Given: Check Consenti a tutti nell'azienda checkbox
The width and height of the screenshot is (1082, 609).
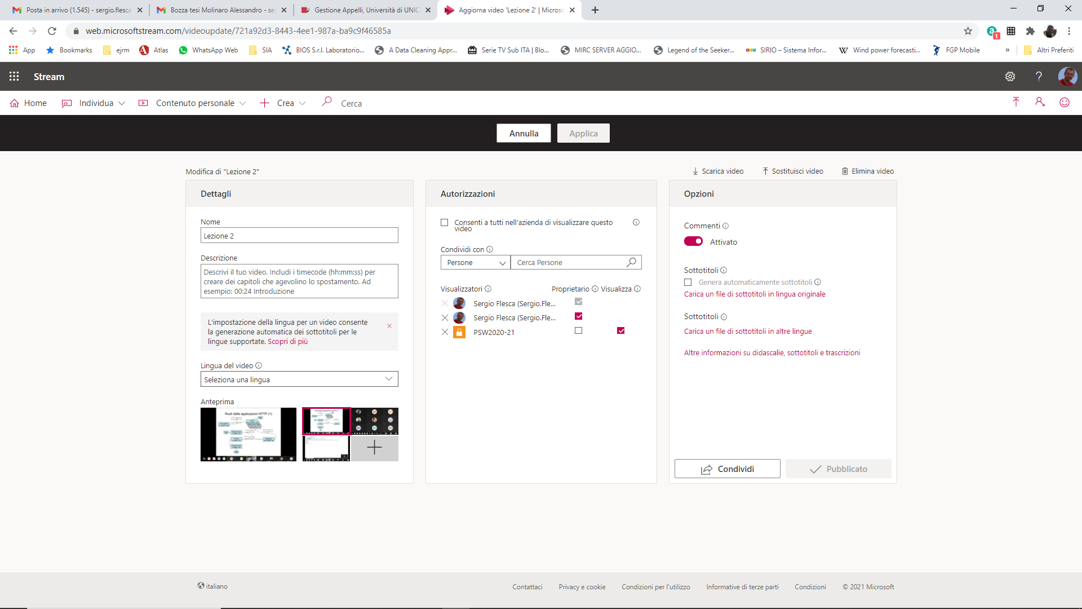Looking at the screenshot, I should click(445, 223).
